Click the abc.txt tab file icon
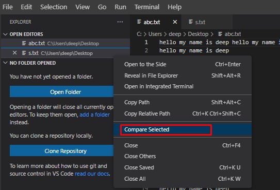This screenshot has height=190, width=280. tap(139, 22)
